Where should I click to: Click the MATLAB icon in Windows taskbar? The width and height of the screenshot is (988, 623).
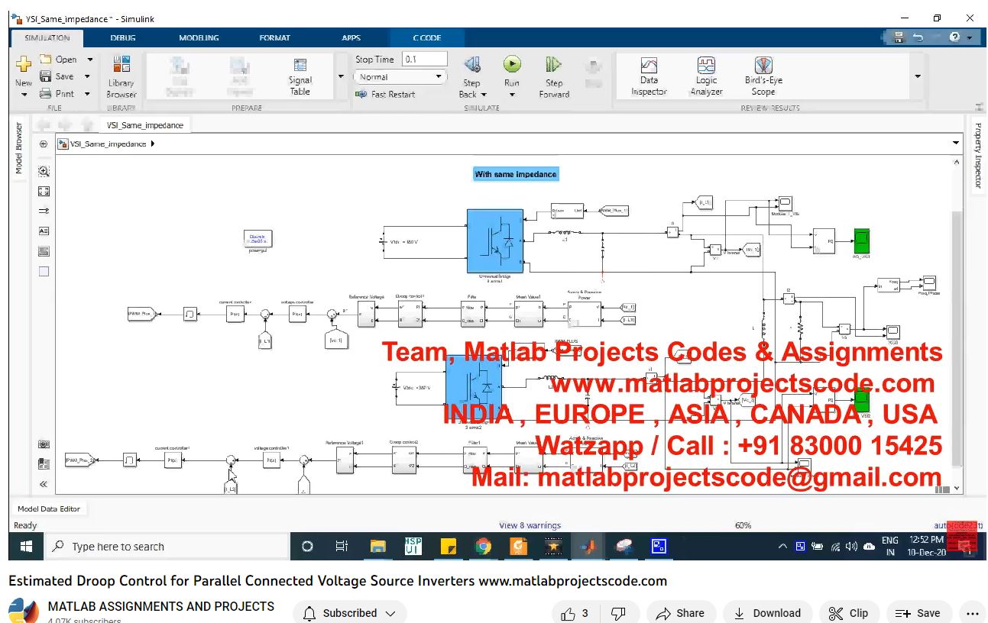[x=589, y=547]
